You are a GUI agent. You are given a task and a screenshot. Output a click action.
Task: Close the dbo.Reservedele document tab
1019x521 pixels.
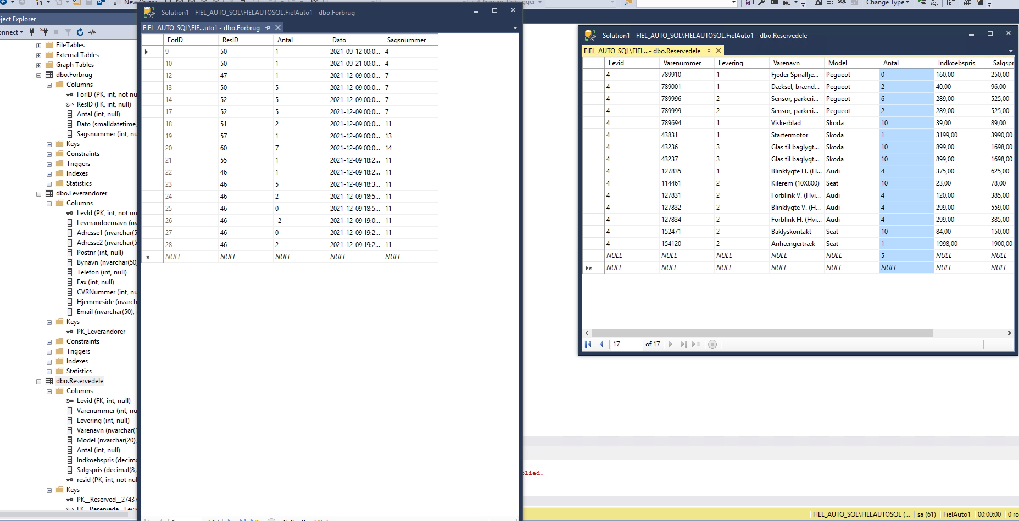719,51
